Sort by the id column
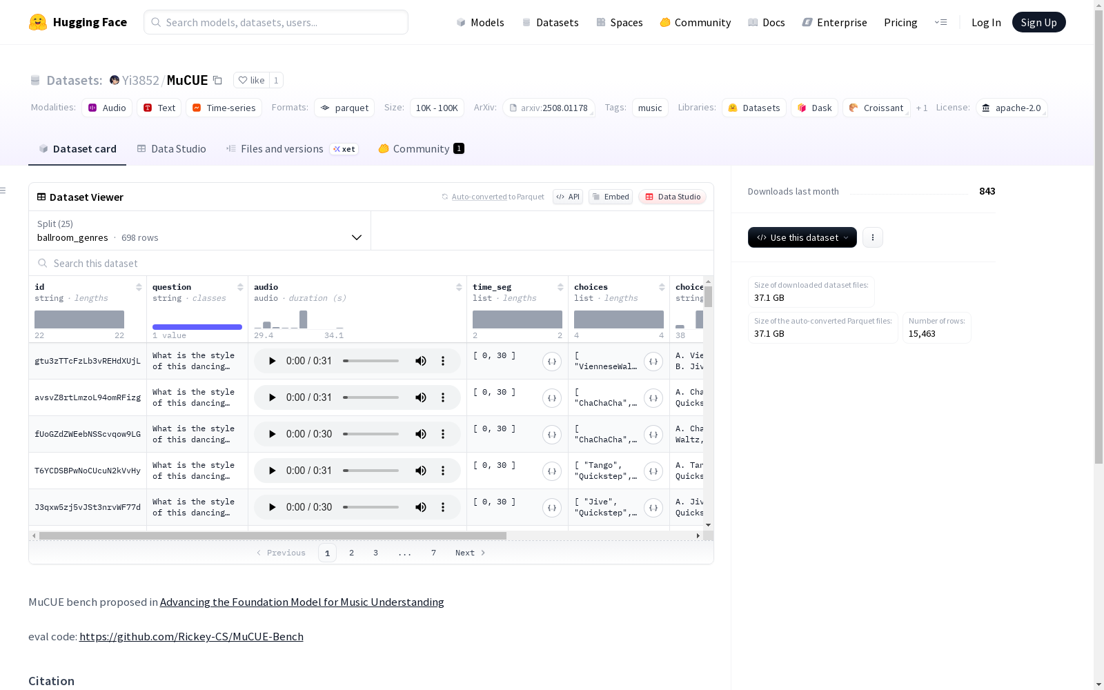The image size is (1104, 690). pyautogui.click(x=139, y=287)
